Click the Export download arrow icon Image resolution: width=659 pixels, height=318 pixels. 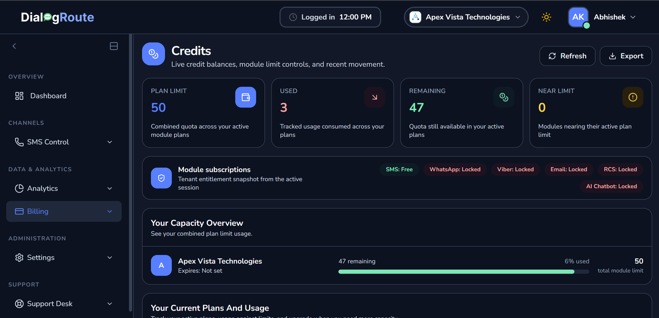612,56
